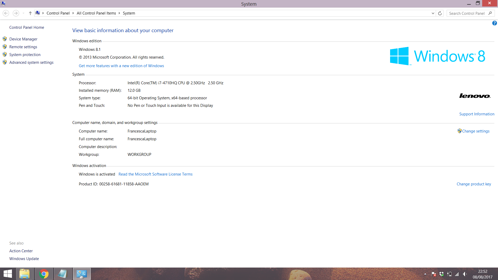Open Chrome from the taskbar
This screenshot has height=280, width=498.
[x=44, y=274]
